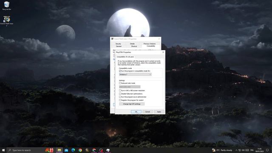The height and width of the screenshot is (153, 272).
Task: Switch to the General tab
Action: point(119,46)
